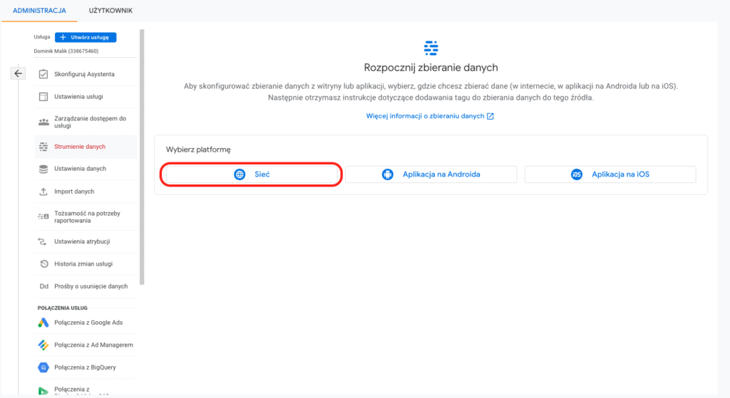Choose Aplikacja na Androida platform
This screenshot has height=398, width=730.
point(431,174)
